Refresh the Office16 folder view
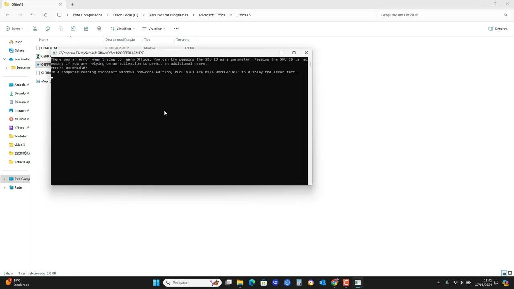 coord(46,15)
